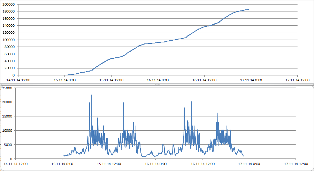Click the 100000 label on upper chart axis

click(x=8, y=40)
